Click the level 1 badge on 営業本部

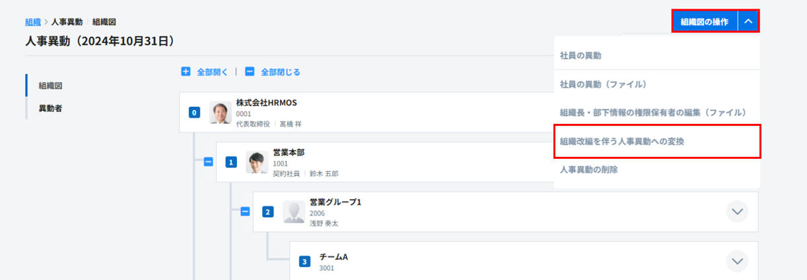[230, 162]
